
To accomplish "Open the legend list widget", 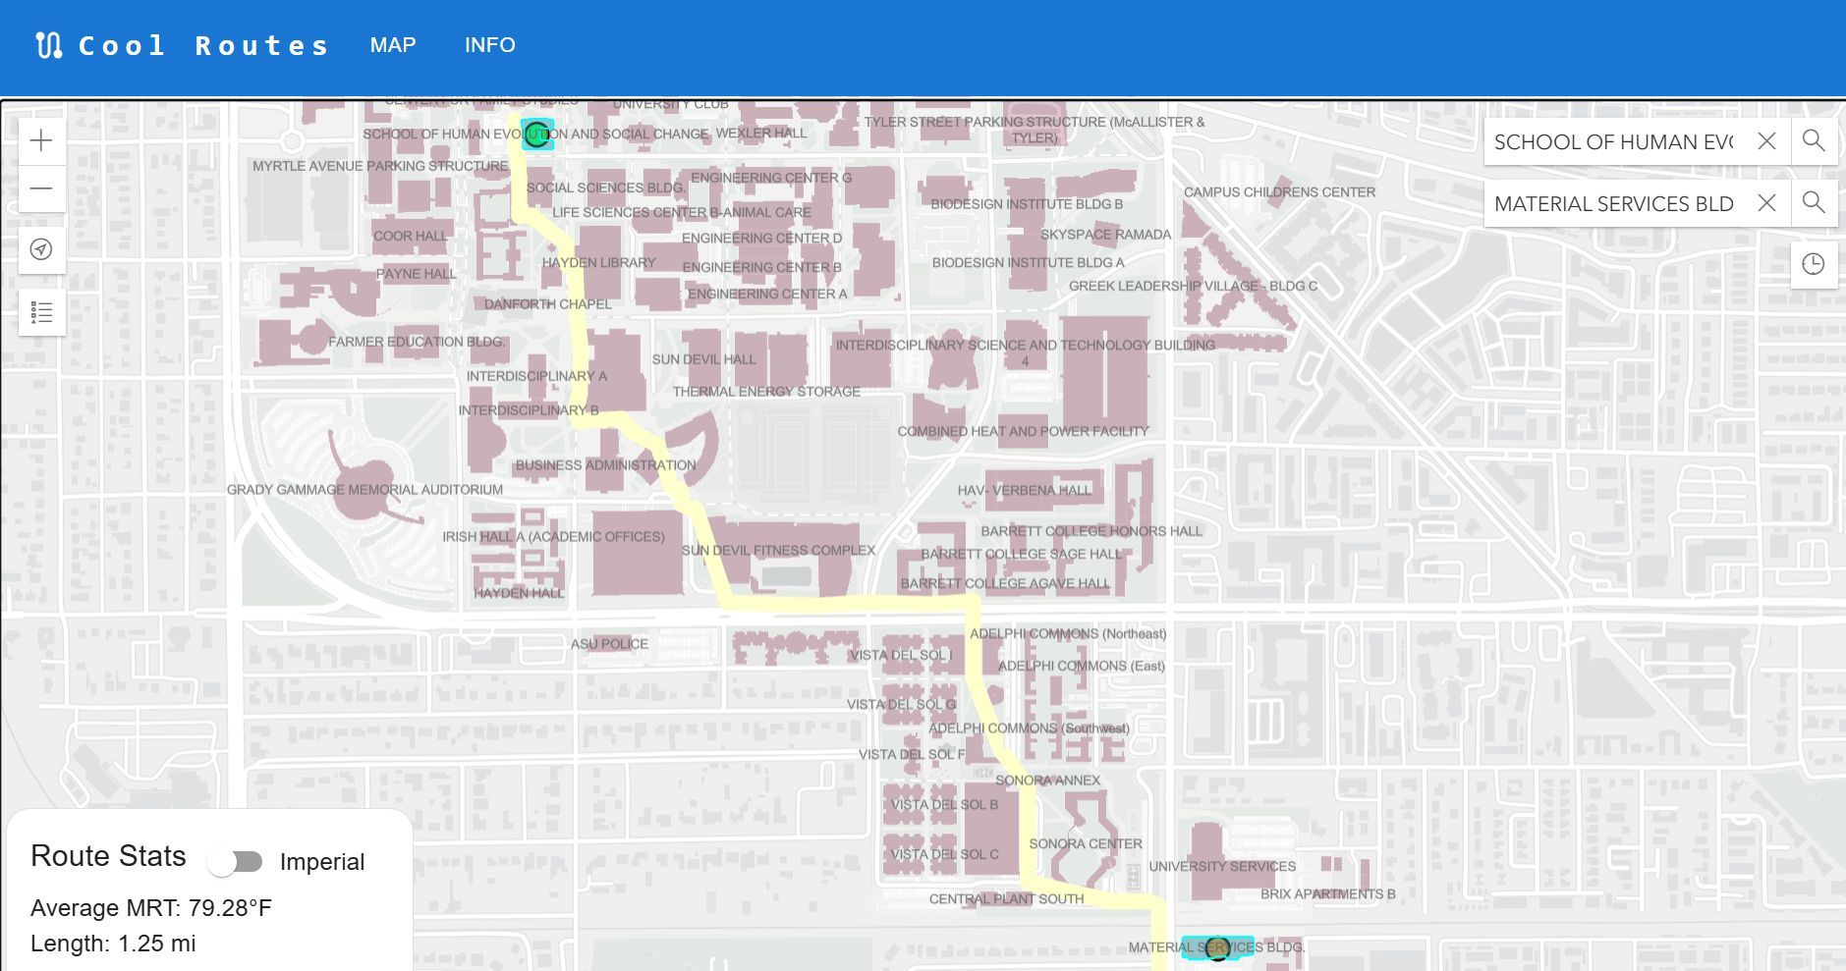I will click(x=41, y=312).
